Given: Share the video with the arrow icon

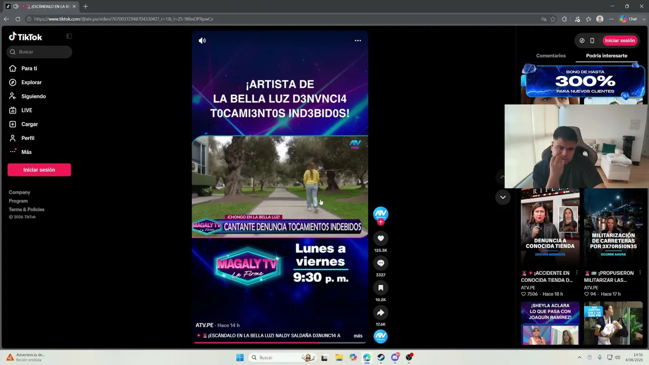Looking at the screenshot, I should click(381, 312).
